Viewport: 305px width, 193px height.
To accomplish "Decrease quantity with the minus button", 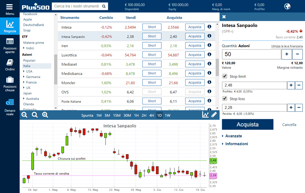I will click(297, 54).
